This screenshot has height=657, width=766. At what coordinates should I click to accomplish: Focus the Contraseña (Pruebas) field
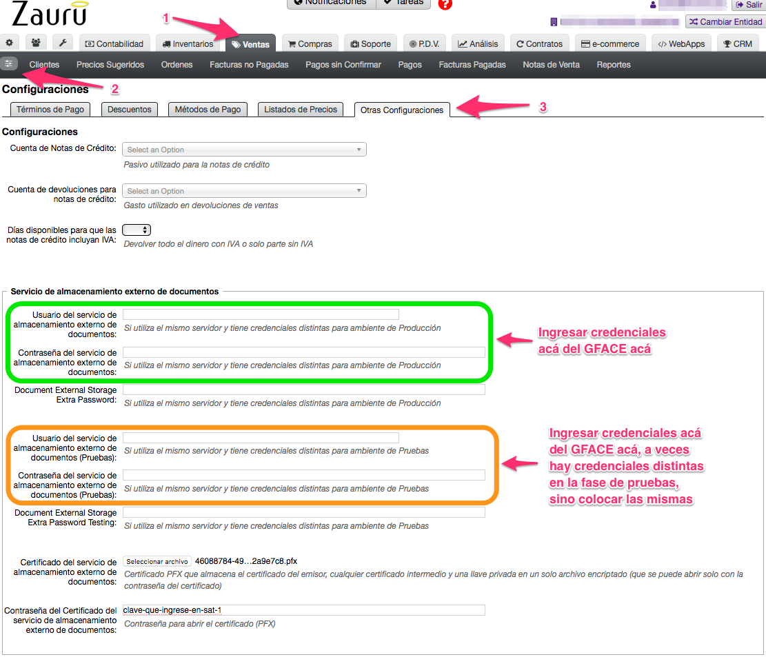(x=304, y=475)
